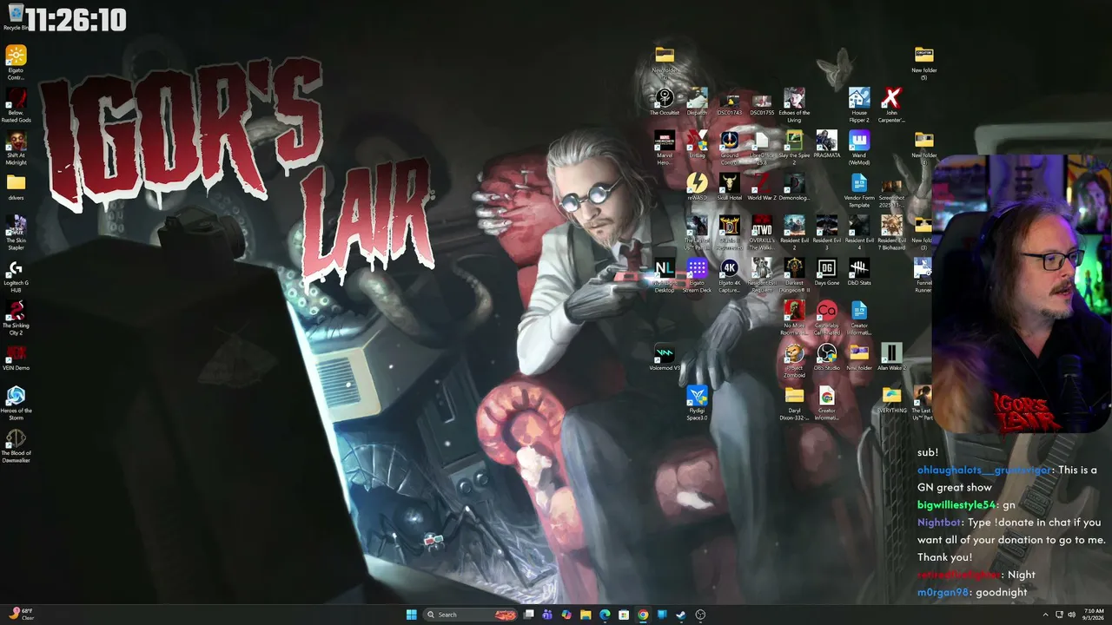Viewport: 1112px width, 625px height.
Task: Open New folder (5) on desktop
Action: (x=923, y=62)
